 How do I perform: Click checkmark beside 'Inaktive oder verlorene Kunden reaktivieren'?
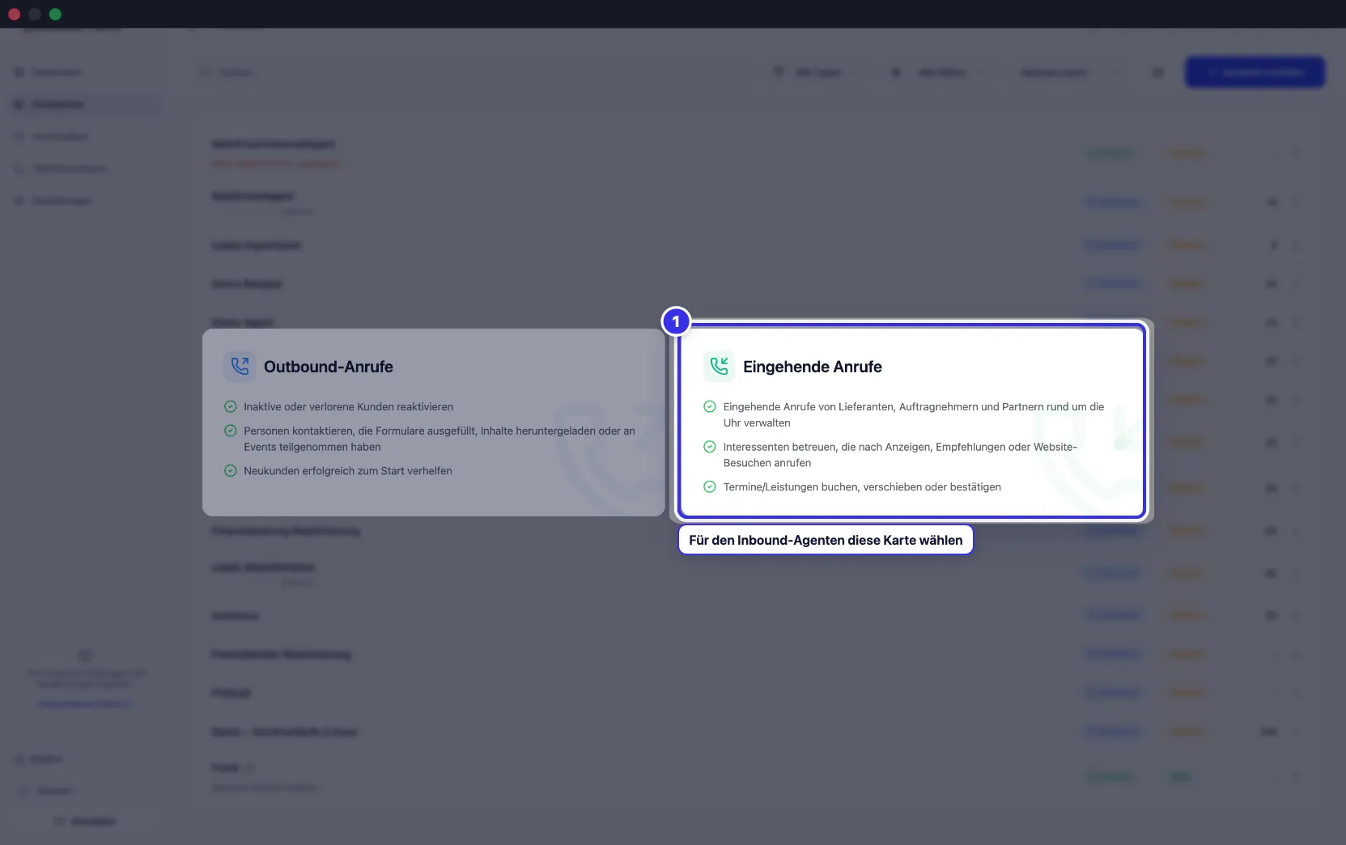tap(231, 406)
